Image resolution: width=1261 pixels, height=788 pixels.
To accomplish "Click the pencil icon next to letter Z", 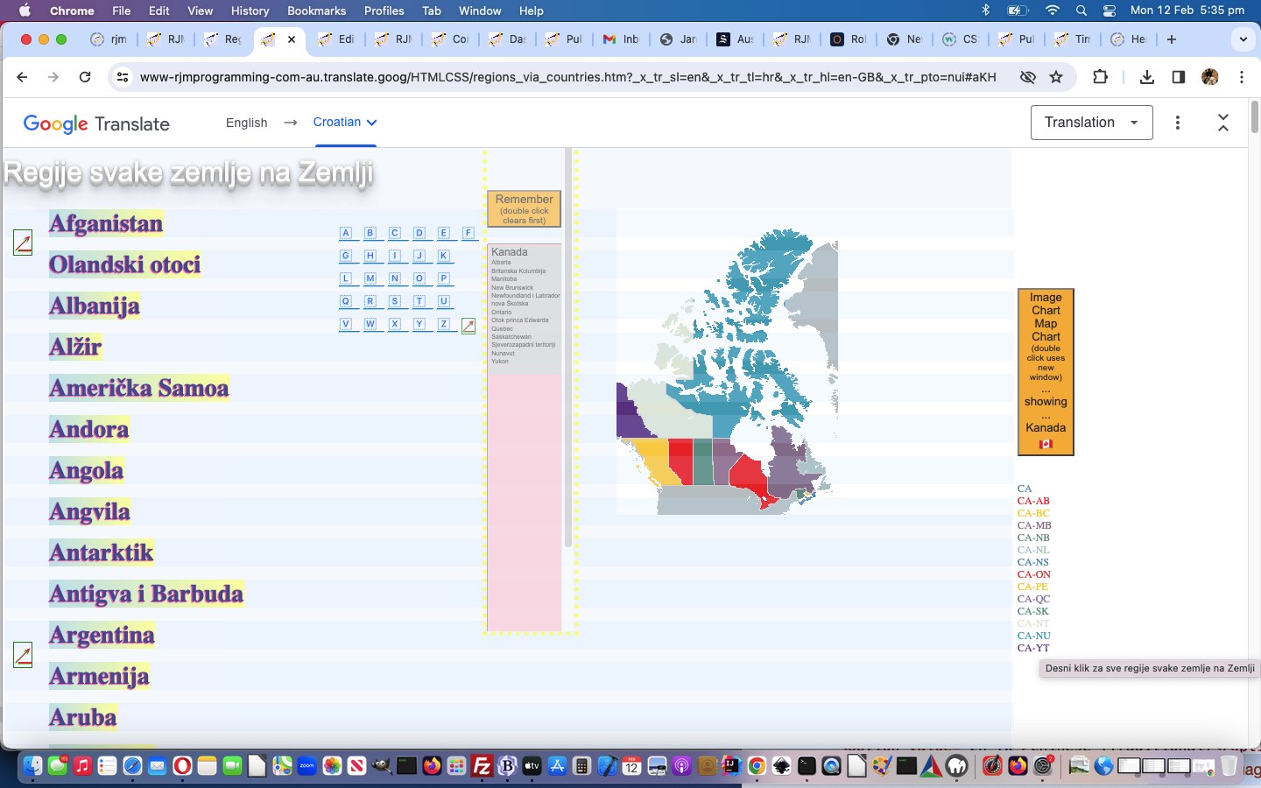I will pos(468,326).
